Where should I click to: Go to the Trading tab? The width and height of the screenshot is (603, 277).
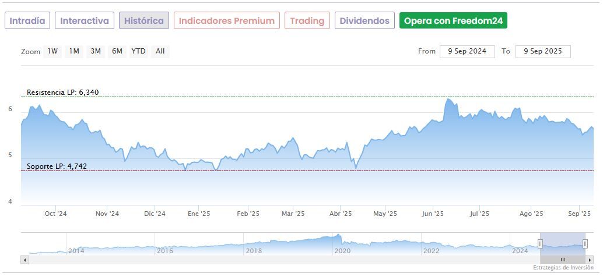point(307,21)
